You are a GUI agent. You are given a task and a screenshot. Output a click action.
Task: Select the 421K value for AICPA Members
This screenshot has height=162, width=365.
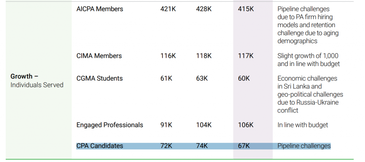[x=168, y=9]
